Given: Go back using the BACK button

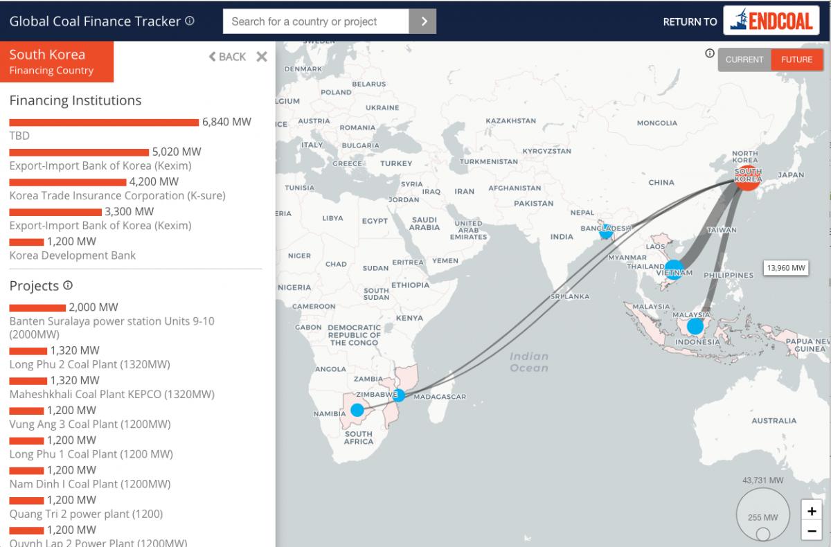Looking at the screenshot, I should [227, 57].
